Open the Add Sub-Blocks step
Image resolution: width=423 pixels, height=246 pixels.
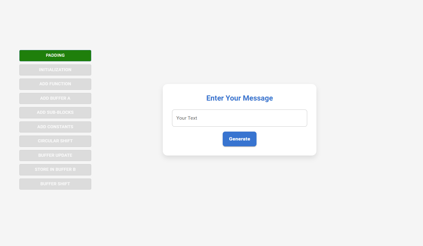coord(55,113)
